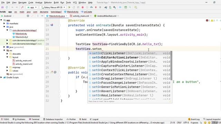Viewport: 221px width, 124px height.
Task: Open the Refactor menu
Action: click(48, 2)
